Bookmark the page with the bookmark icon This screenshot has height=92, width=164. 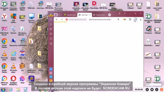[118, 19]
